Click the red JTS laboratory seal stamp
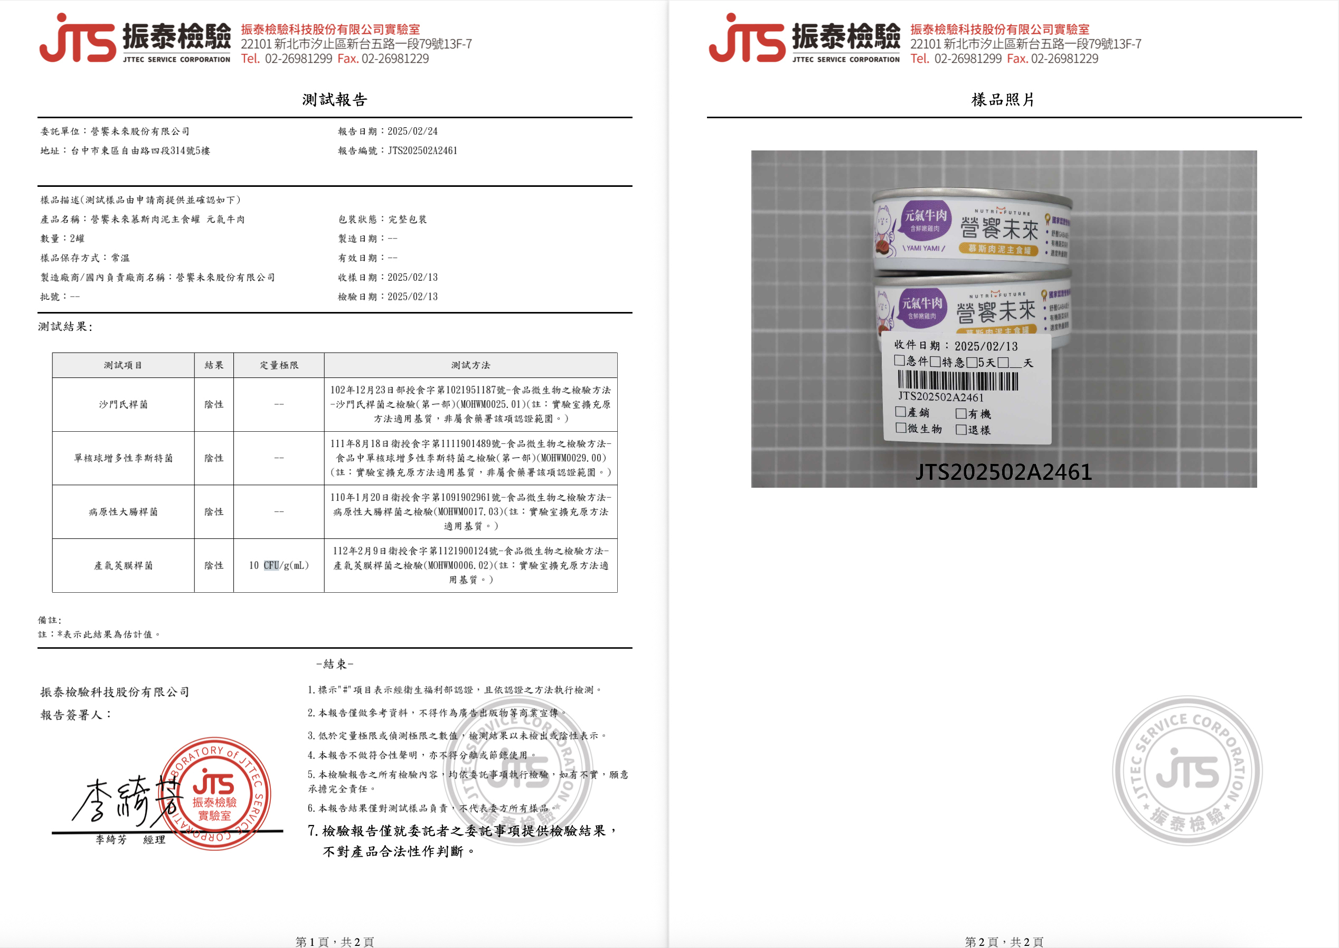 pos(214,793)
